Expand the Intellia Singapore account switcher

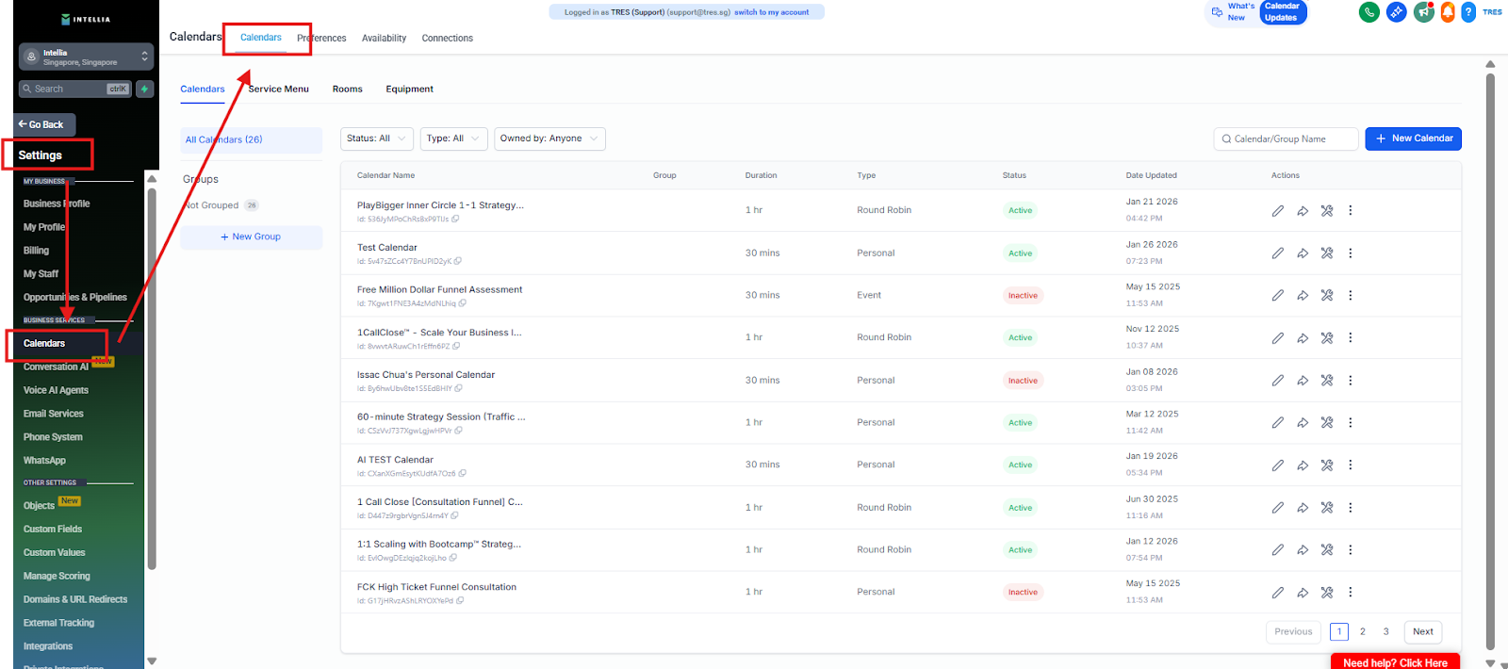tap(86, 57)
